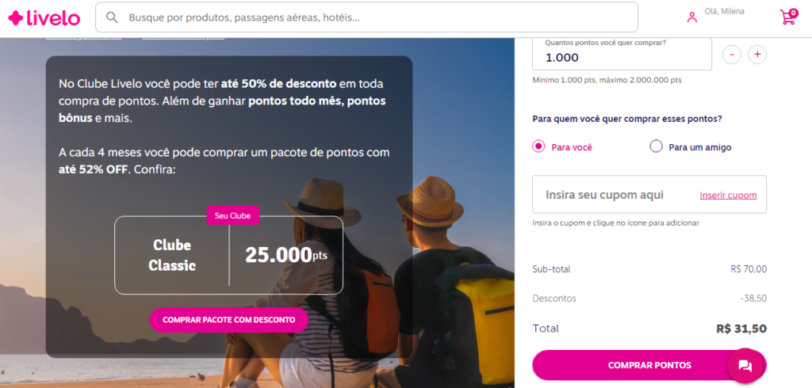Click the "Seu Clube" badge

coord(232,215)
